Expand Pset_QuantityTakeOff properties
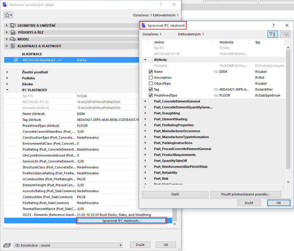This screenshot has width=294, height=251. click(145, 161)
